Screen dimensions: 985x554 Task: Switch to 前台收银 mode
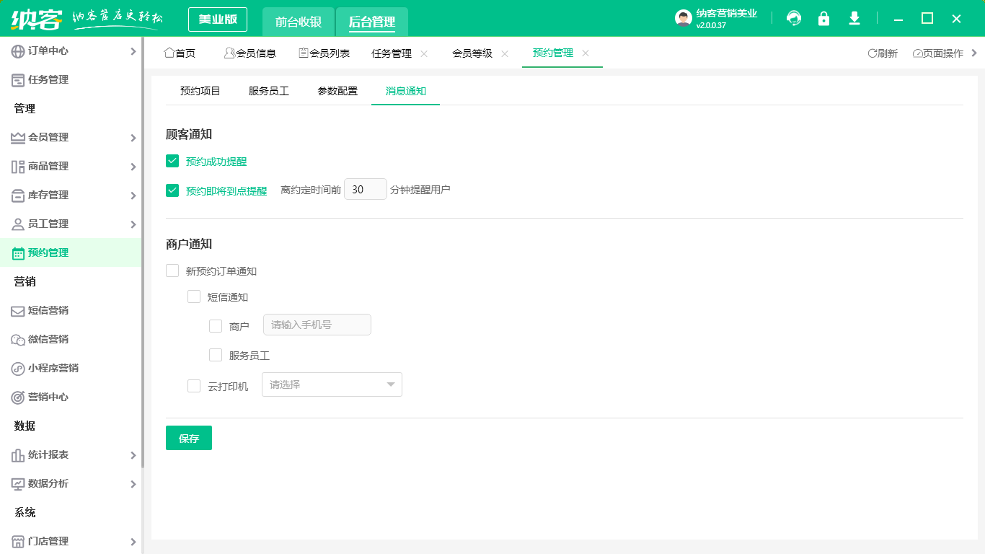tap(299, 22)
